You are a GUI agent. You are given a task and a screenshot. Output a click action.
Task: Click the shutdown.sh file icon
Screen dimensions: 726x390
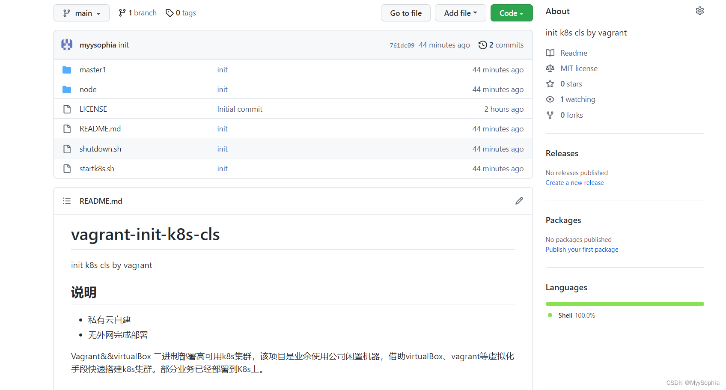[67, 149]
